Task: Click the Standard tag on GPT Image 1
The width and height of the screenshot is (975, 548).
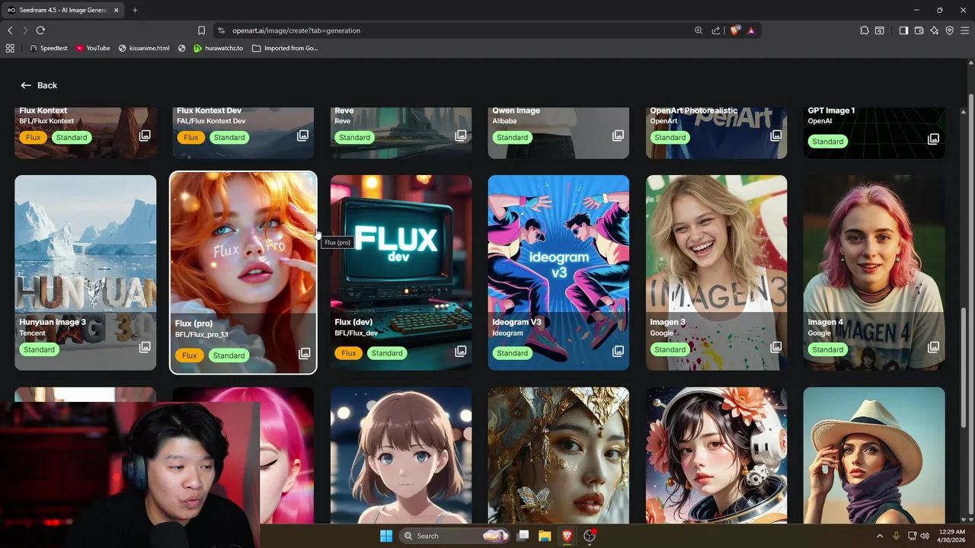Action: 827,142
